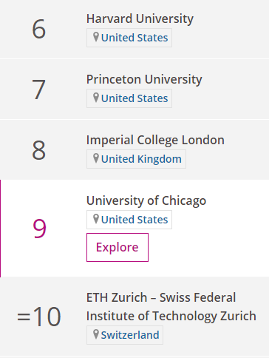Click the United States link under Chicago

click(x=134, y=220)
